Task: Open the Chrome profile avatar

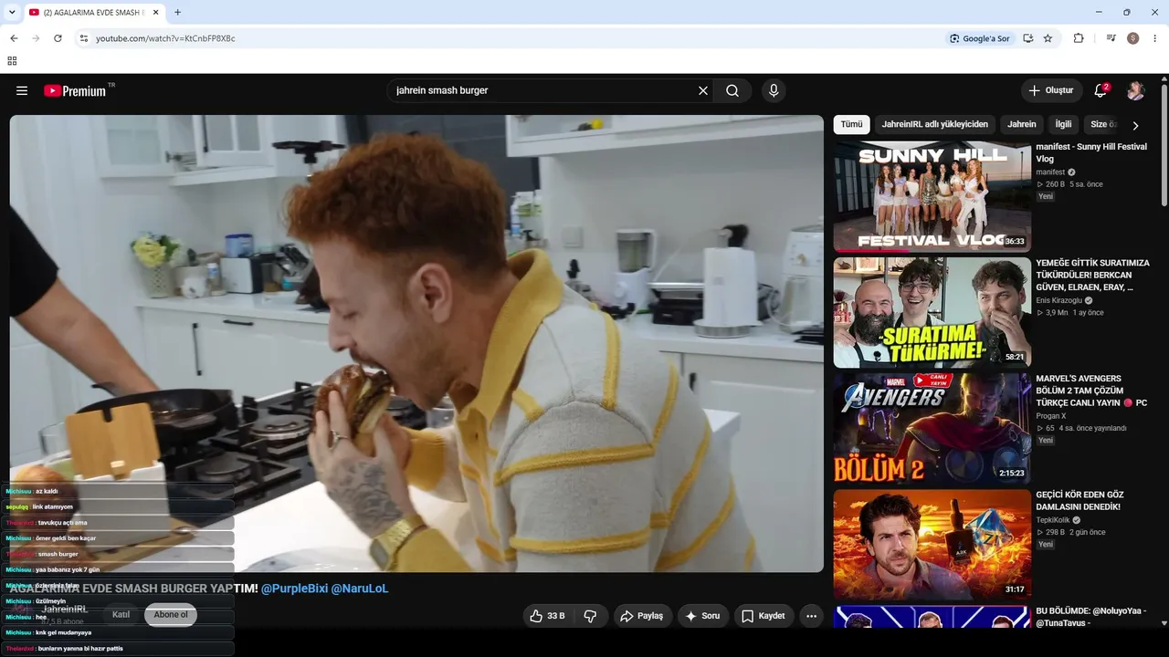Action: (x=1133, y=38)
